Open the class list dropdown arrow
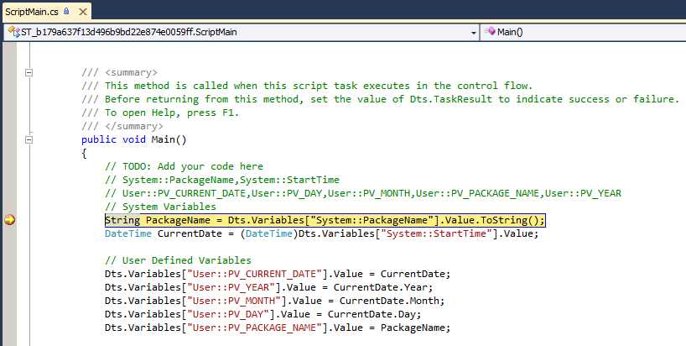The height and width of the screenshot is (346, 686). point(472,32)
